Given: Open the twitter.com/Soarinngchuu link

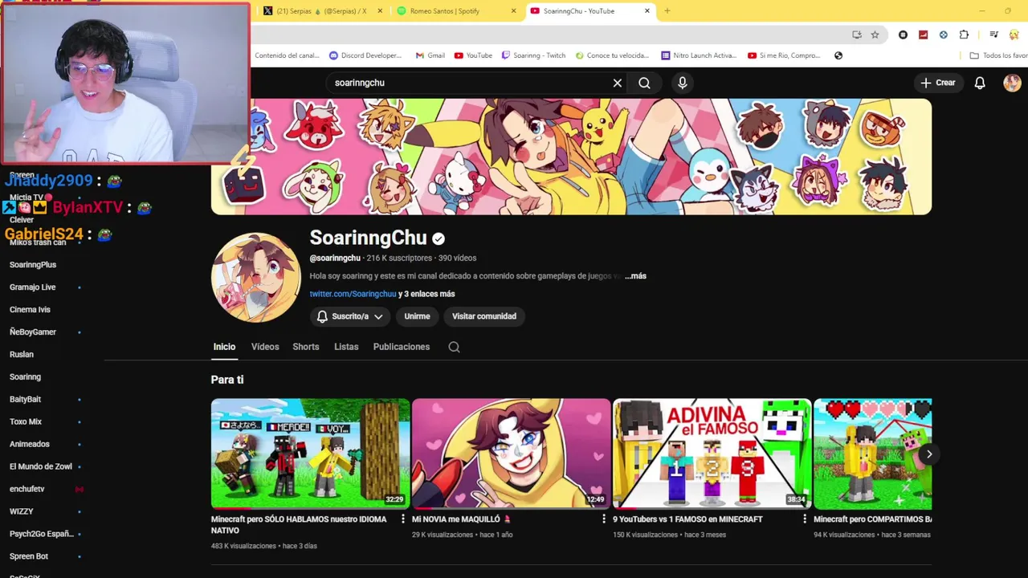Looking at the screenshot, I should pyautogui.click(x=353, y=294).
